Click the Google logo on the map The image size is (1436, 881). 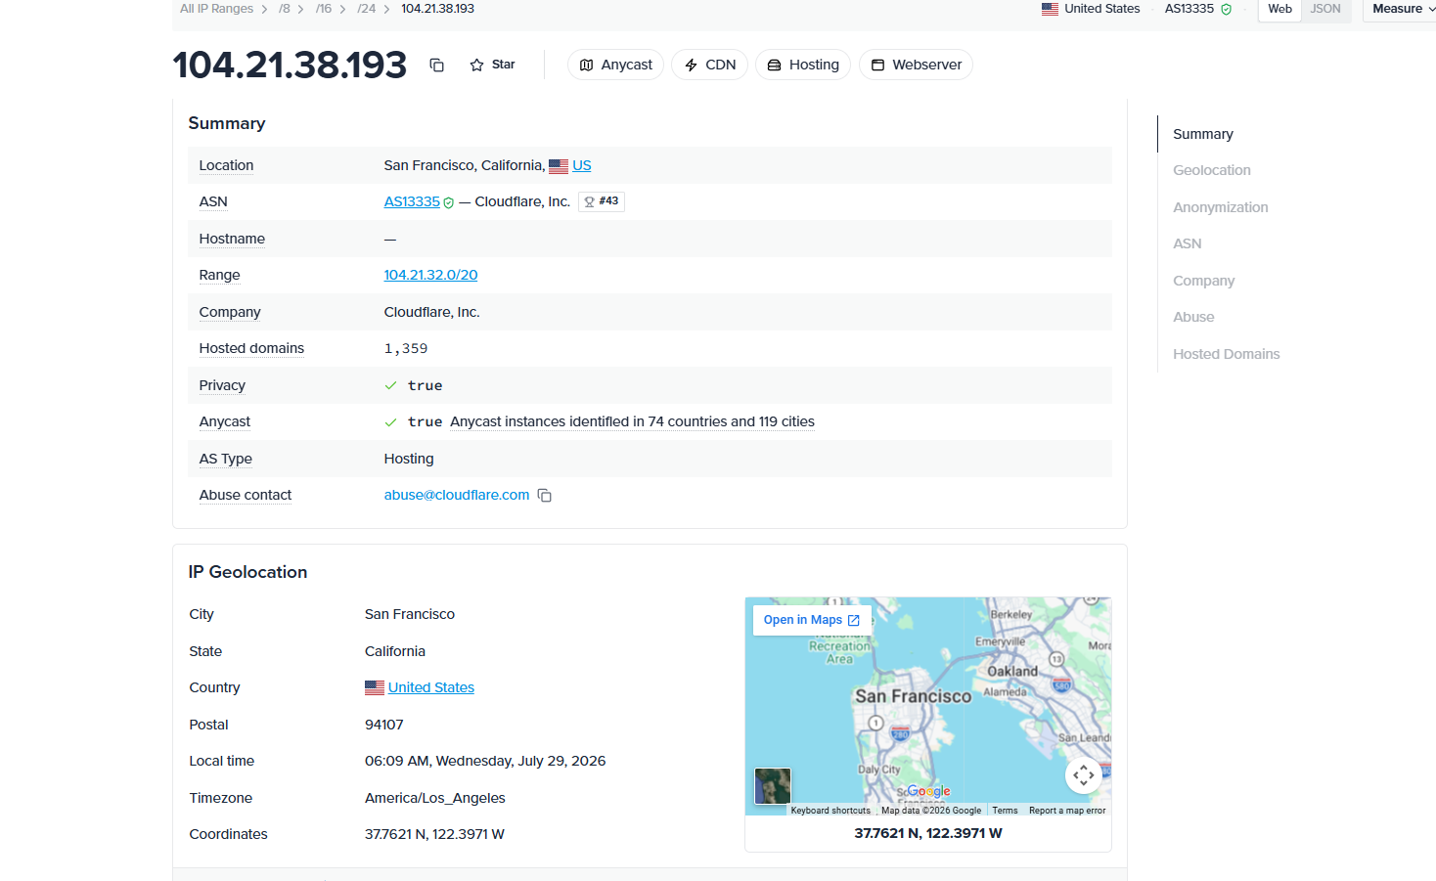coord(928,791)
